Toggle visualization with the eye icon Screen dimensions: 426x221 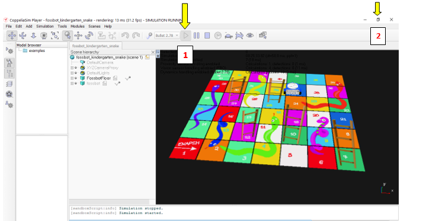click(x=250, y=36)
